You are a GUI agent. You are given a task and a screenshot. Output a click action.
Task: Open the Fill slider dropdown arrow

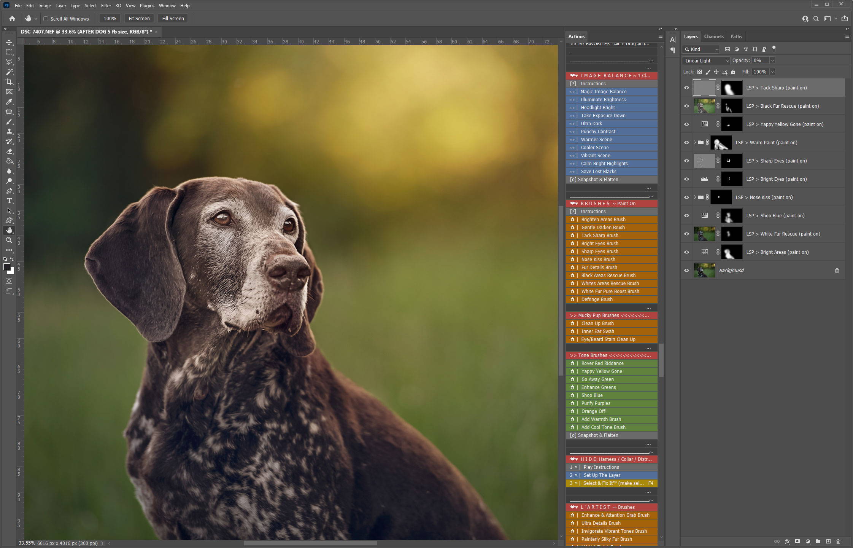pyautogui.click(x=772, y=72)
